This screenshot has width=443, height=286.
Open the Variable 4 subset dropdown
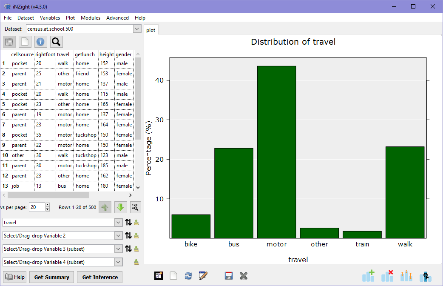click(62, 262)
